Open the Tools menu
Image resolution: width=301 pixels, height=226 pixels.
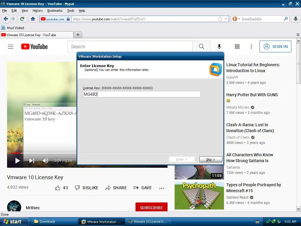(x=71, y=11)
